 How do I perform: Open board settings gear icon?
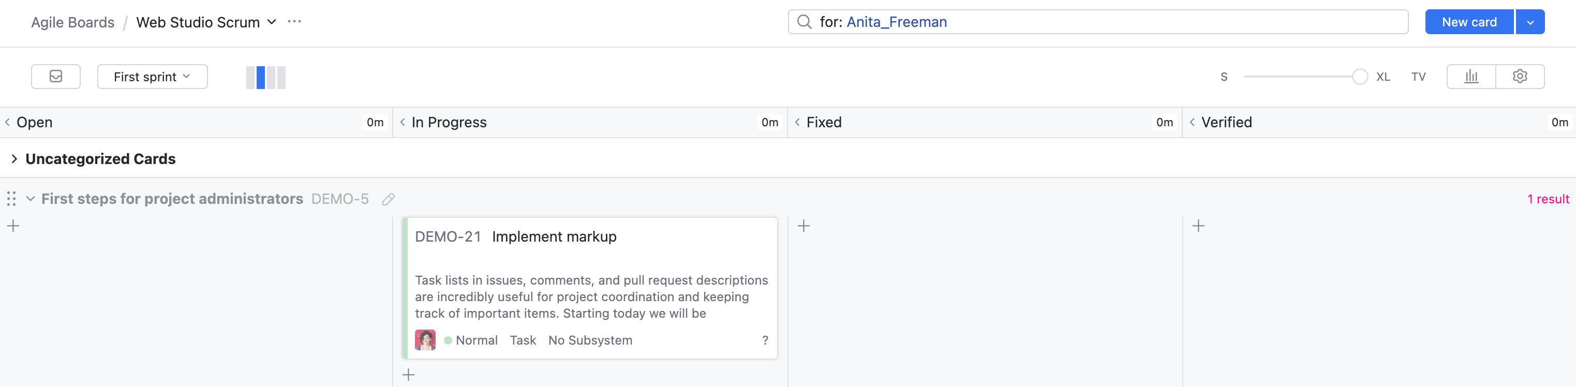click(x=1520, y=77)
